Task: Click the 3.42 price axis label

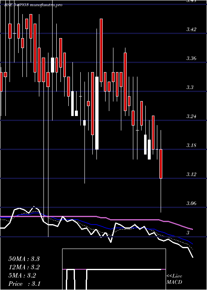Action: [191, 29]
